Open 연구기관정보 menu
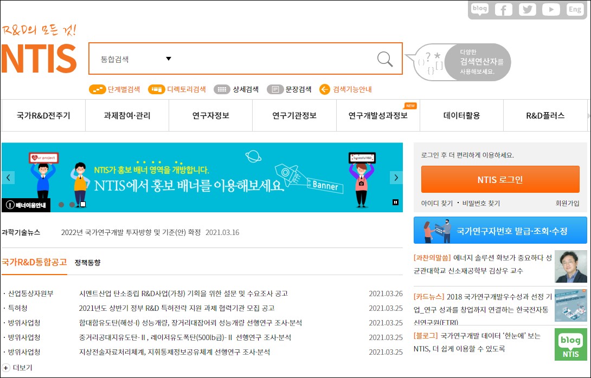This screenshot has height=378, width=591. [x=294, y=115]
